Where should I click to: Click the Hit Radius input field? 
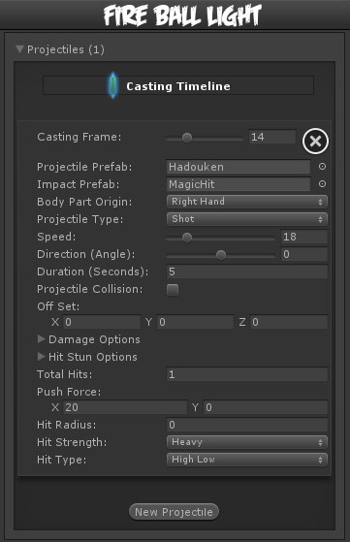pos(247,425)
